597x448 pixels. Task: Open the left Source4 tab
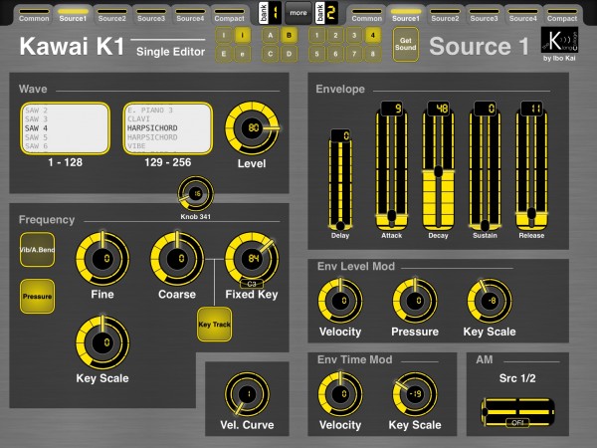click(x=190, y=15)
